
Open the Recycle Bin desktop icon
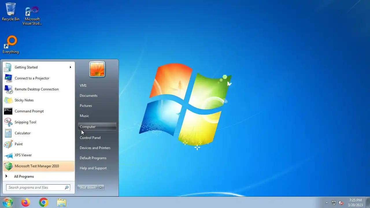(x=11, y=12)
